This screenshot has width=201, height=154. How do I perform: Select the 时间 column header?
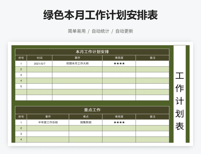pos(39,58)
